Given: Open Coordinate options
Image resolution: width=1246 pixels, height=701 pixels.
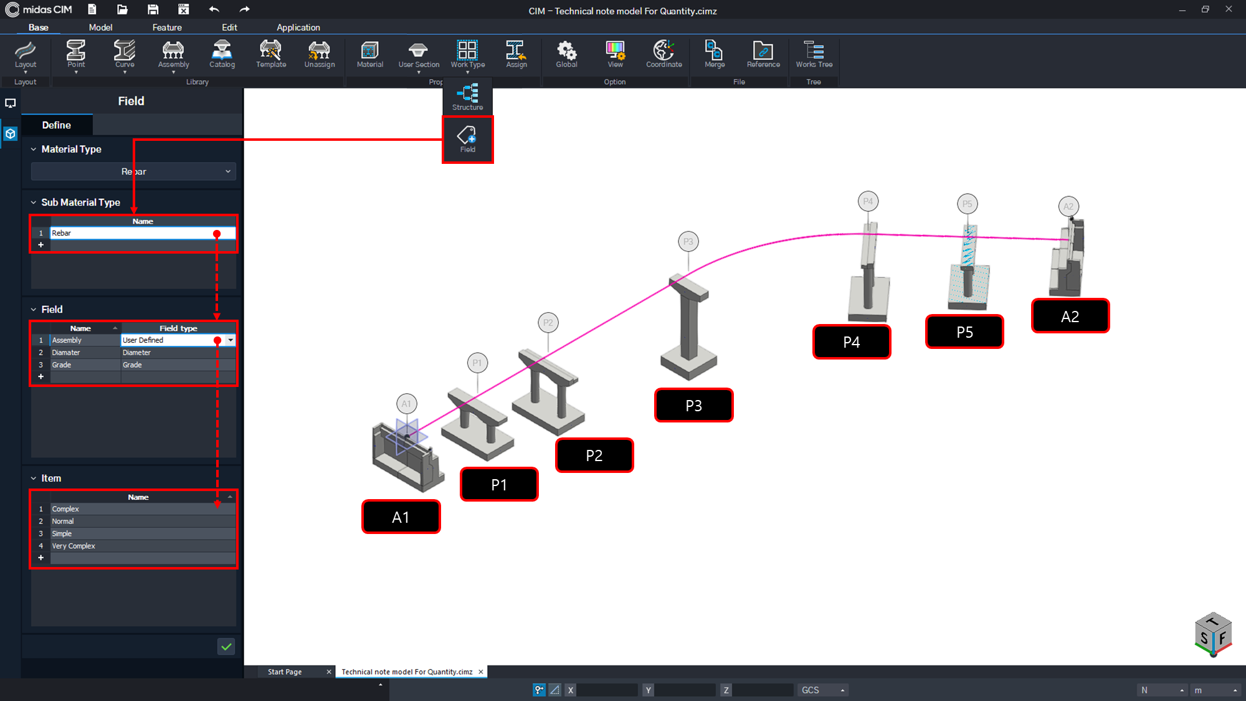Looking at the screenshot, I should coord(664,55).
